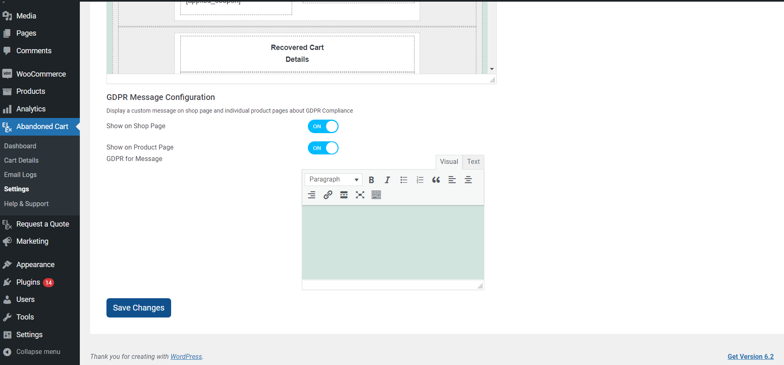Align text left in editor
784x365 pixels.
coord(452,180)
